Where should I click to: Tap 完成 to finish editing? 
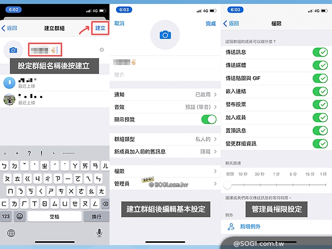[x=211, y=23]
